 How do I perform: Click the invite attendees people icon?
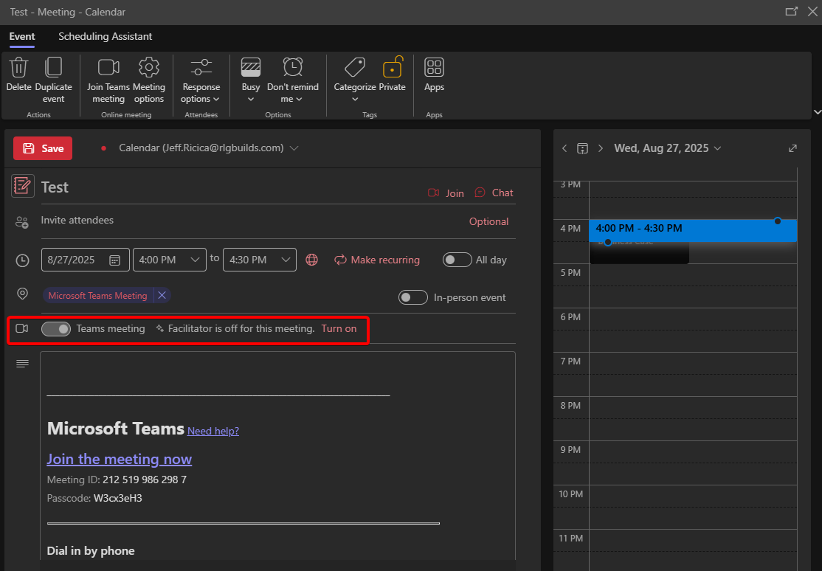tap(22, 222)
